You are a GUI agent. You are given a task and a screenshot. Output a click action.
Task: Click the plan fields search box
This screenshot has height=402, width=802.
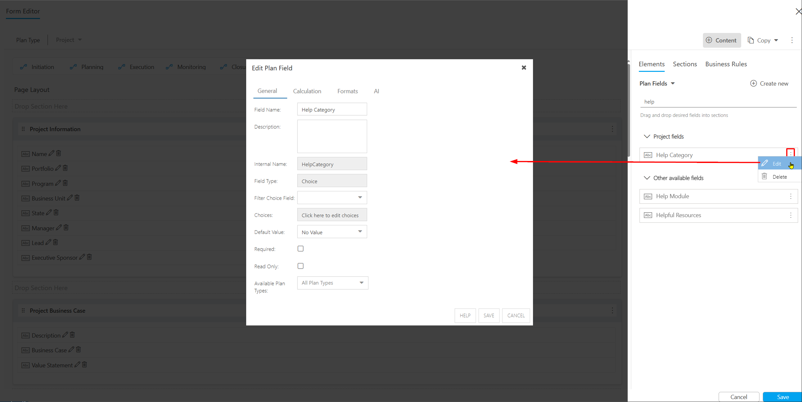tap(718, 102)
